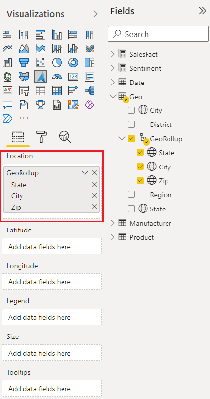Uncheck Zip under GeoRollup

coord(140,181)
